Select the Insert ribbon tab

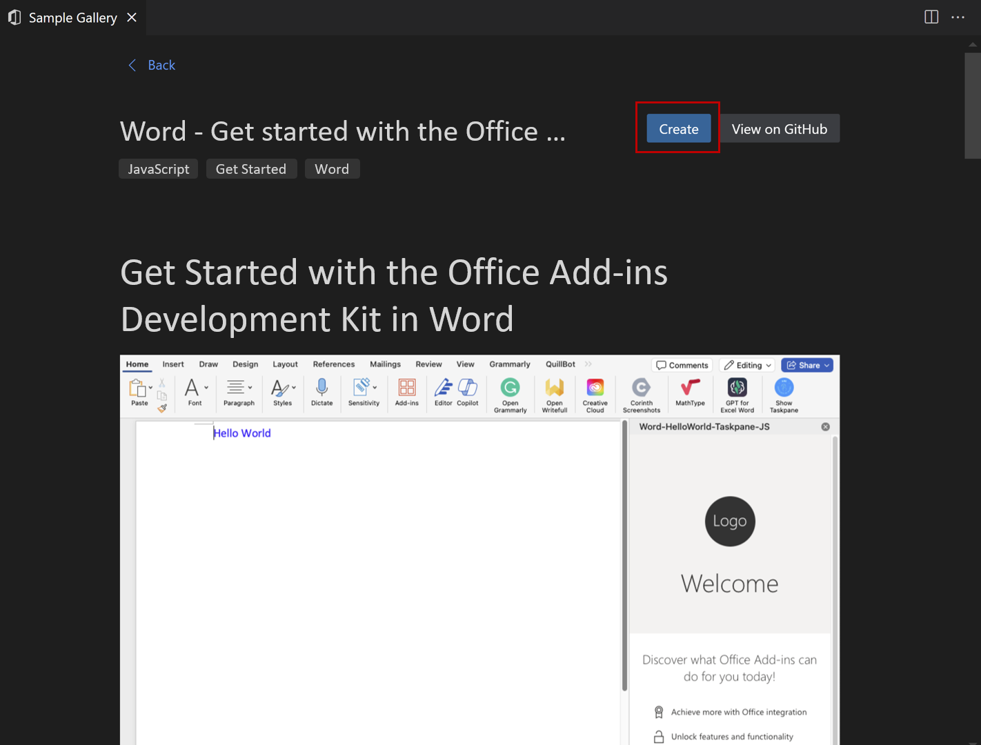click(x=173, y=364)
